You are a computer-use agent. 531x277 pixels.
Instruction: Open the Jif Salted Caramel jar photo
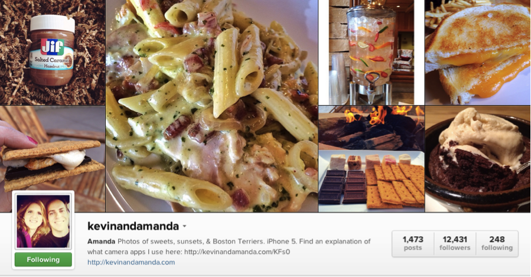[53, 53]
